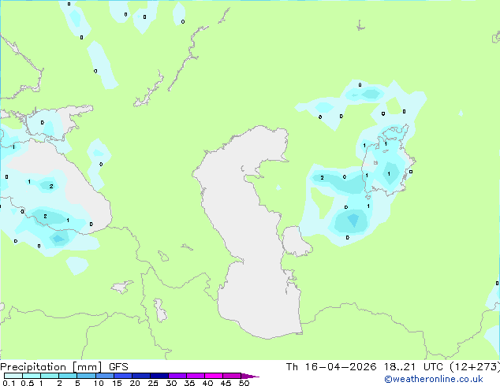500x386 pixels.
Task: Select the 40–45 mm magenta legend swatch
Action: 214,376
